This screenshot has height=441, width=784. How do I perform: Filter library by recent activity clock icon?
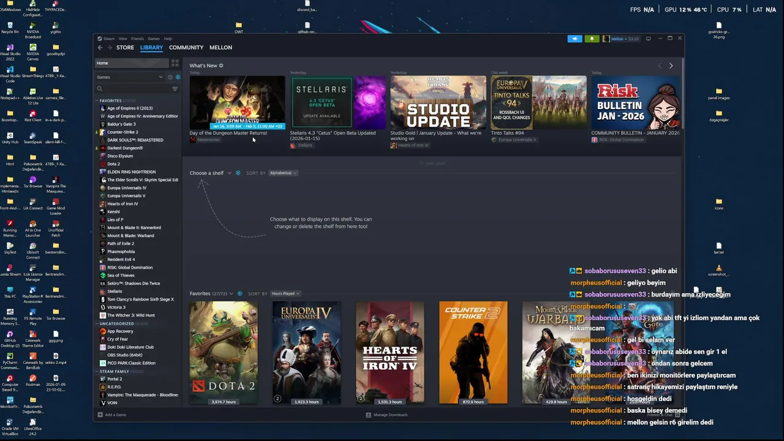(170, 77)
